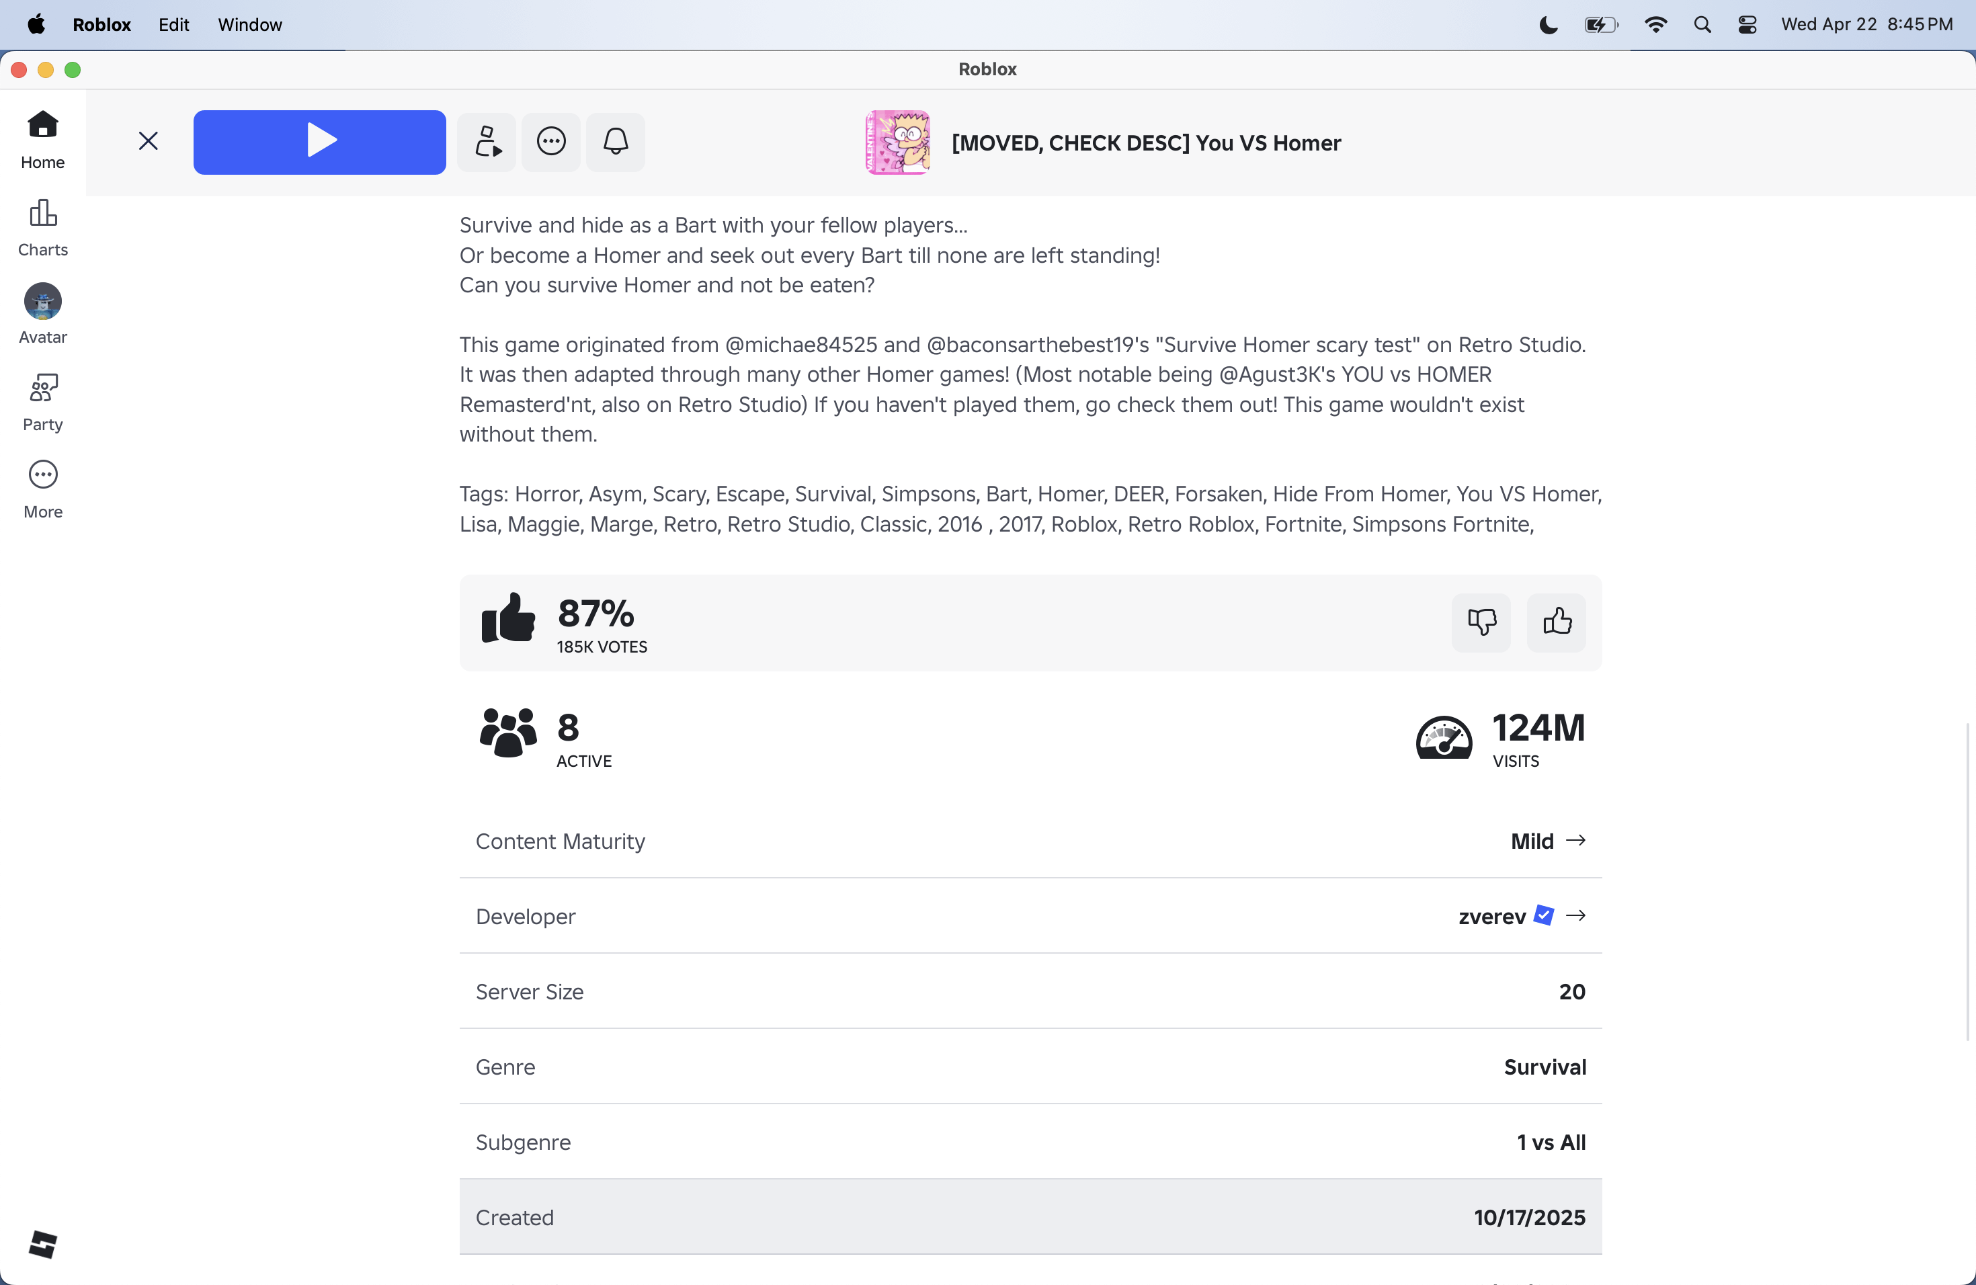The image size is (1976, 1285).
Task: Open the Window menu in menu bar
Action: (x=250, y=24)
